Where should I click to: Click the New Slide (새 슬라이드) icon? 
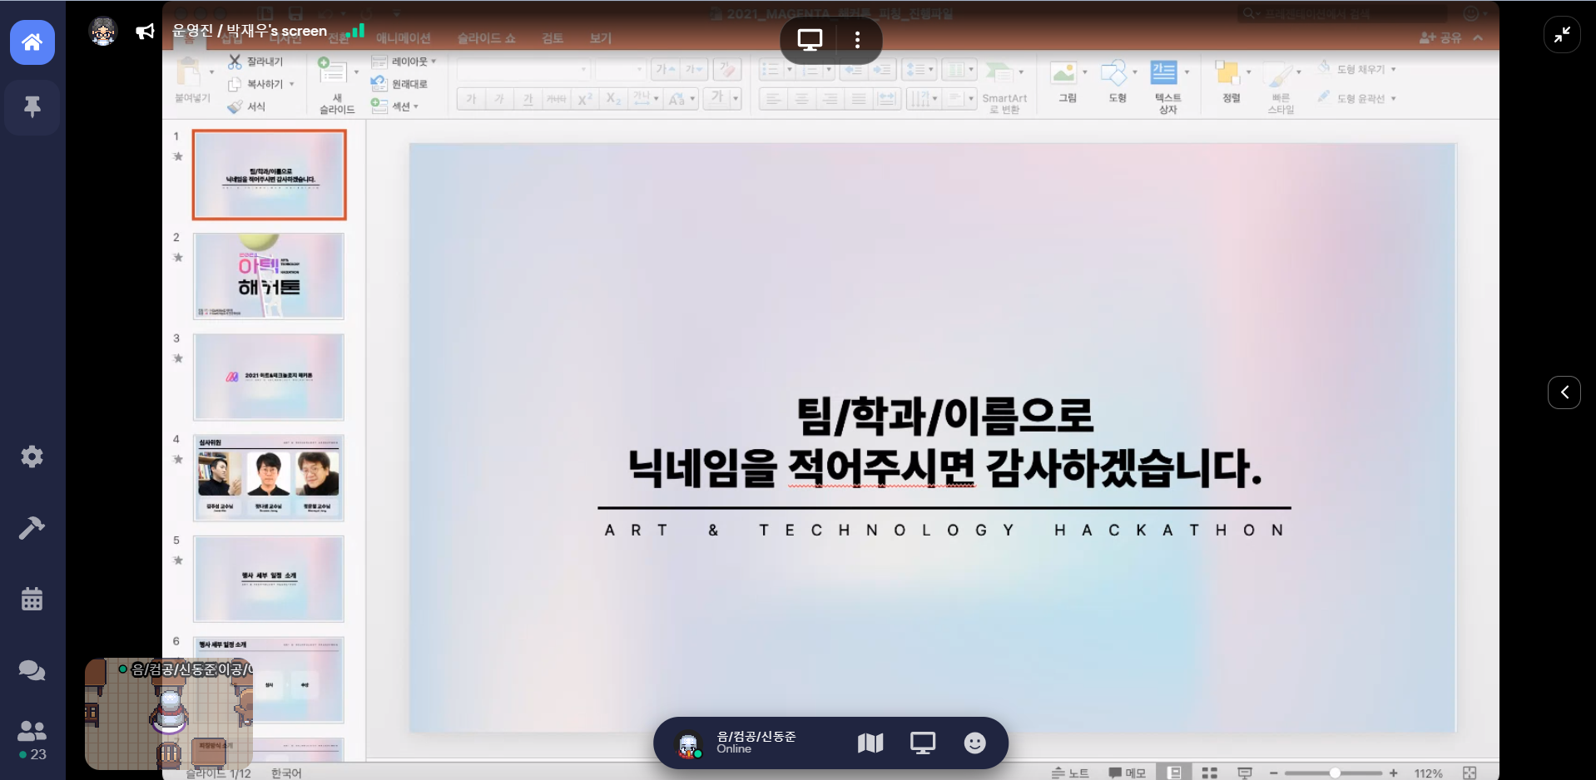tap(333, 71)
